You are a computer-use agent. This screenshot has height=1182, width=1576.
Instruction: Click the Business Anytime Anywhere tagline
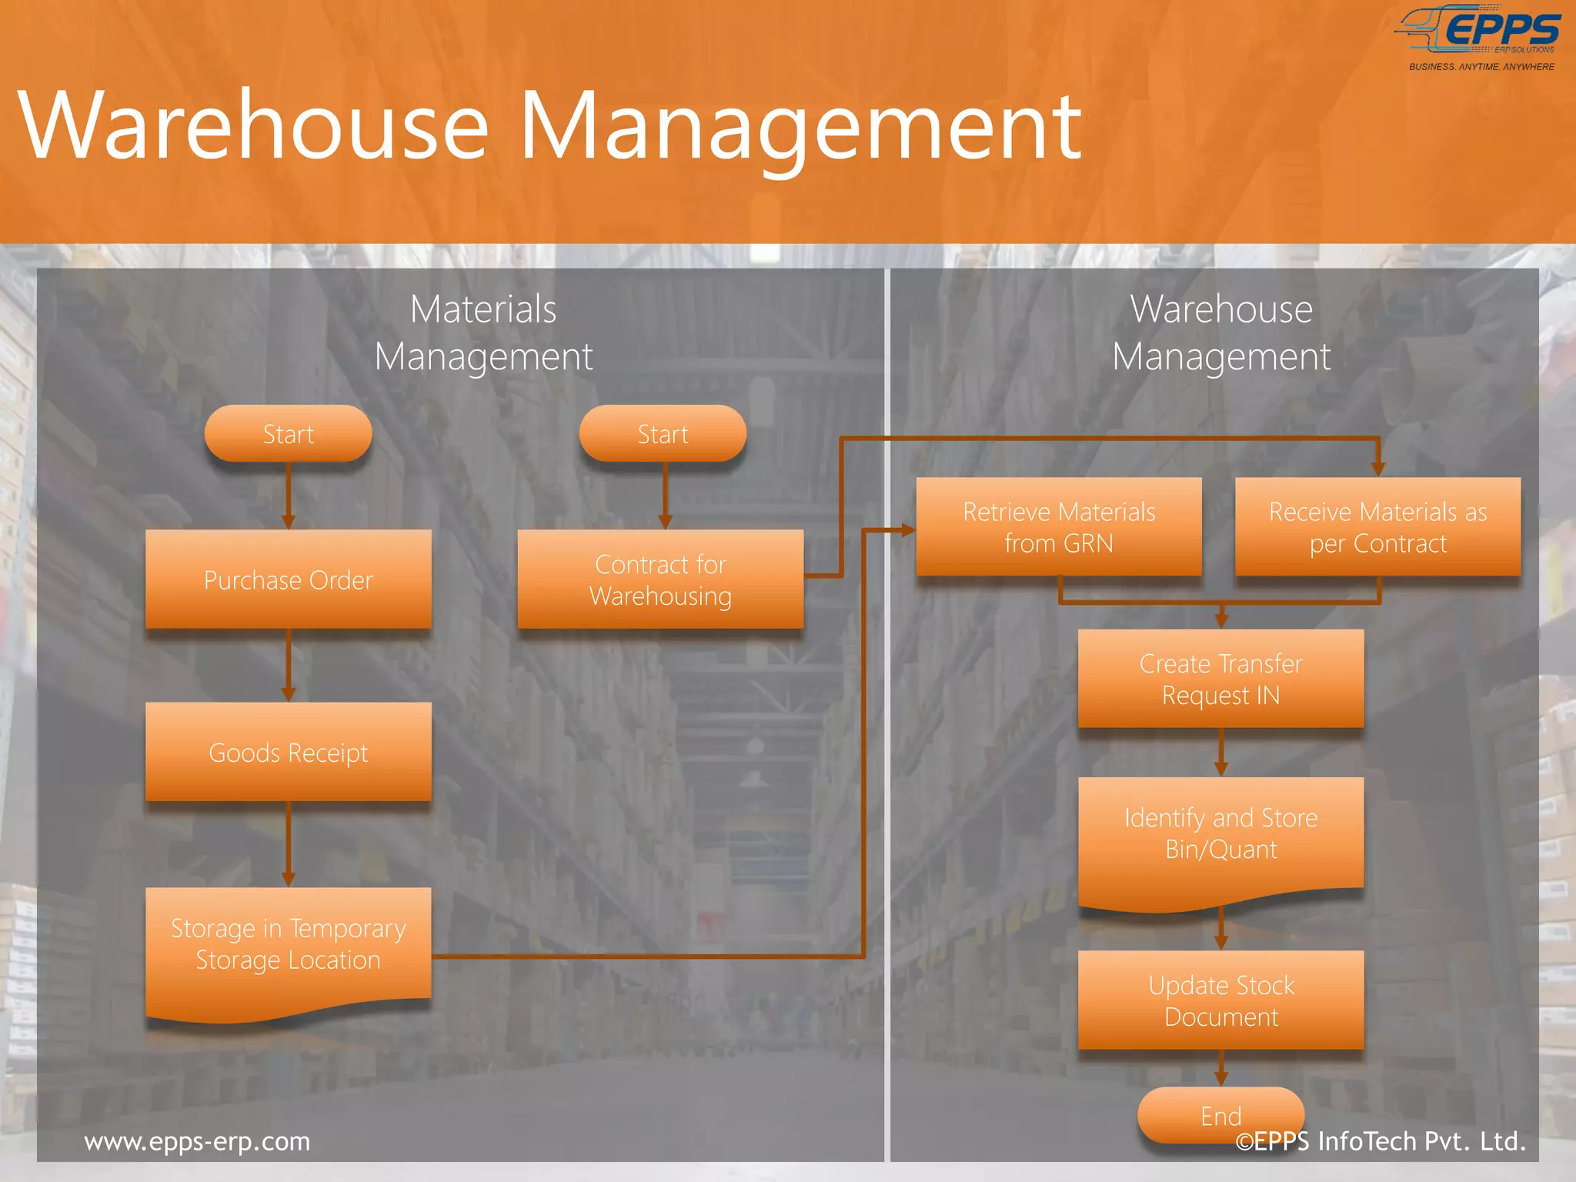pyautogui.click(x=1481, y=67)
